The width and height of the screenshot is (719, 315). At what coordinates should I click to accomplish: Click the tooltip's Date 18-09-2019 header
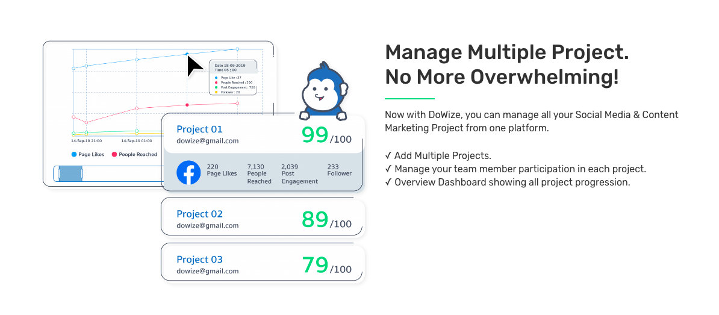click(231, 66)
